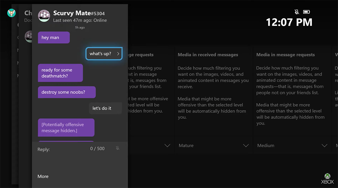Image resolution: width=338 pixels, height=188 pixels.
Task: Open the Medium filter dropdown
Action: (292, 145)
